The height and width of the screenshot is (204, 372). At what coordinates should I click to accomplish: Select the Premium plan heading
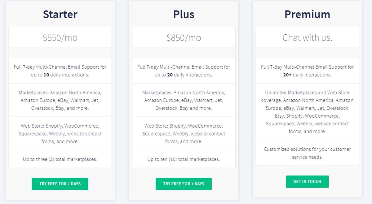307,14
